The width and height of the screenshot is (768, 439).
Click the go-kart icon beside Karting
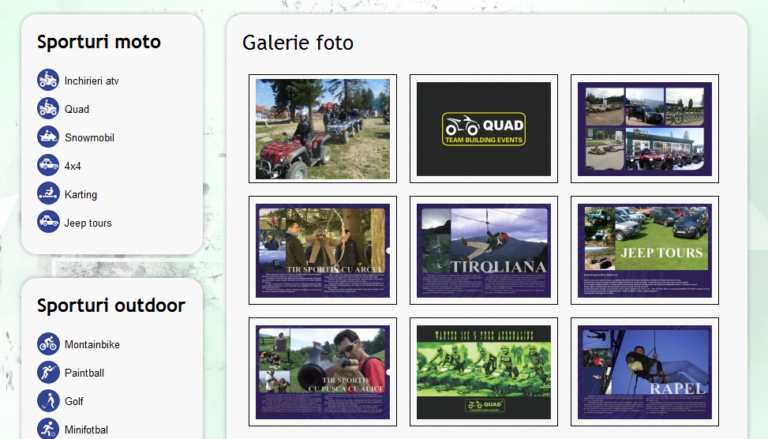tap(48, 193)
